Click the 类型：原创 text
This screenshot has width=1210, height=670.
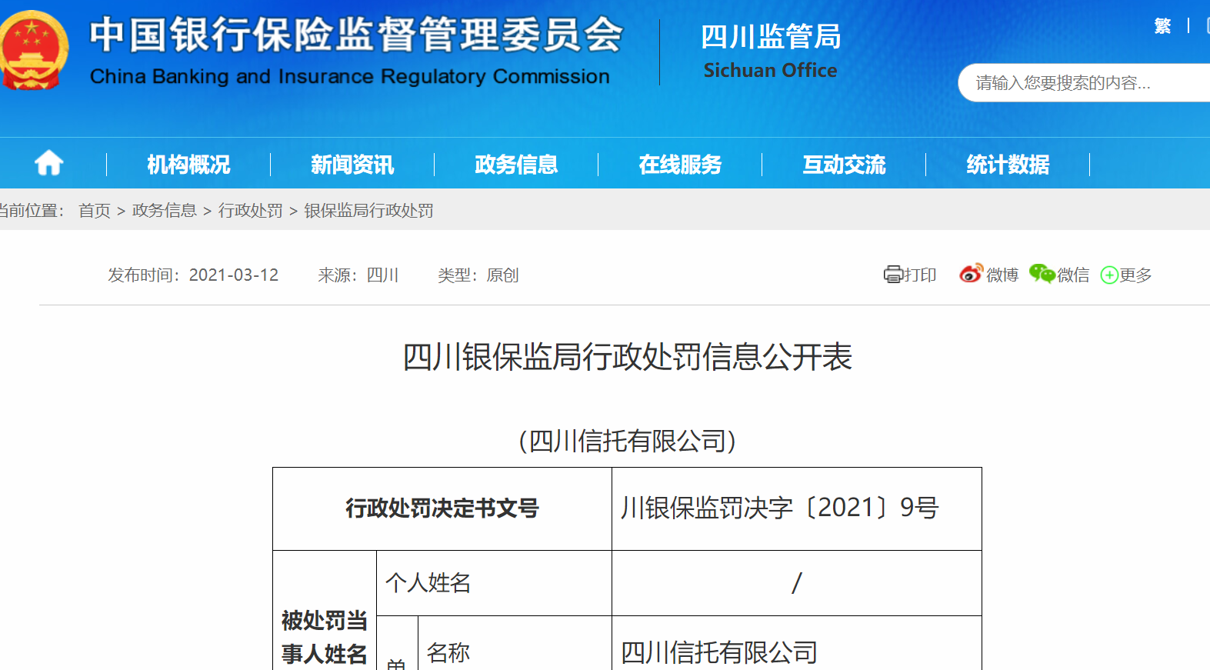[x=478, y=275]
